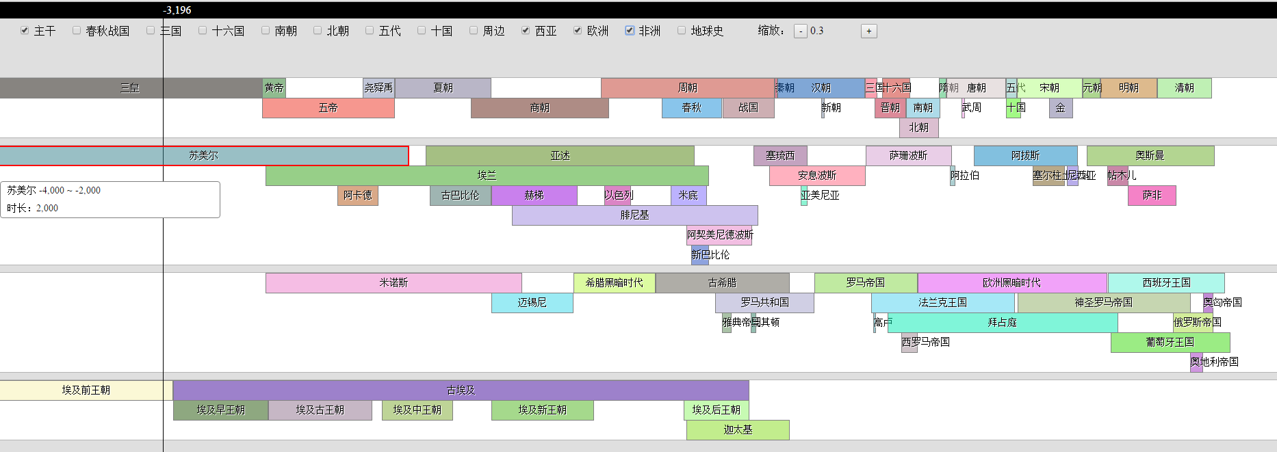Uncheck the 欧洲 checkbox
Screen dimensions: 1277x452
coord(578,31)
